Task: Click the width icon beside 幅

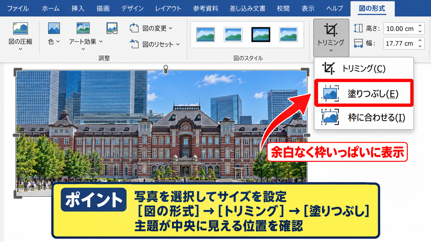Action: [x=358, y=43]
